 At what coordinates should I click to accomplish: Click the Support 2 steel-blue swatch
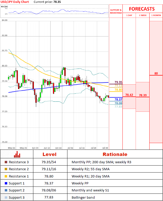coord(6,190)
